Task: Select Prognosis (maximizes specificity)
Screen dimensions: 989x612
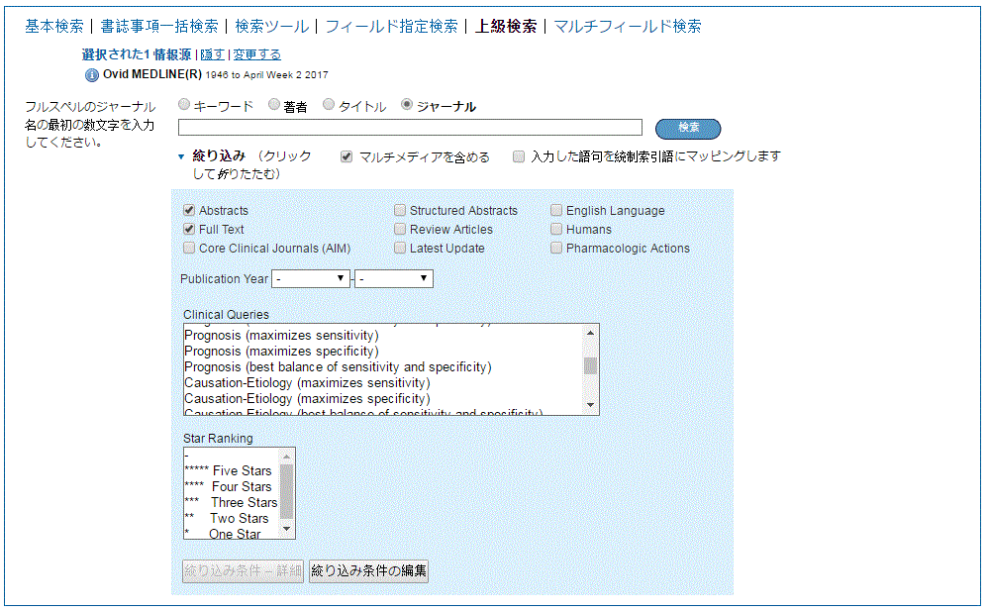Action: click(383, 351)
